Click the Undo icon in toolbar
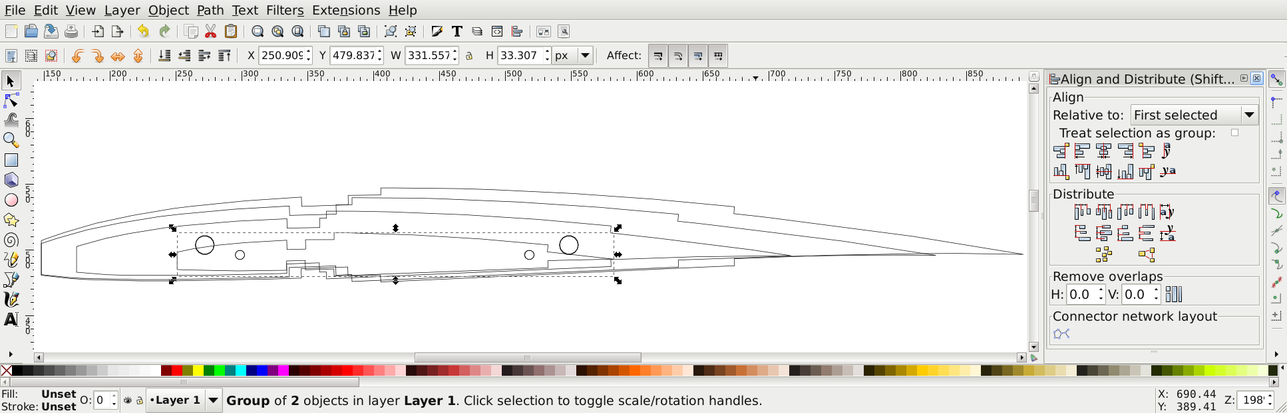1287x413 pixels. point(143,31)
